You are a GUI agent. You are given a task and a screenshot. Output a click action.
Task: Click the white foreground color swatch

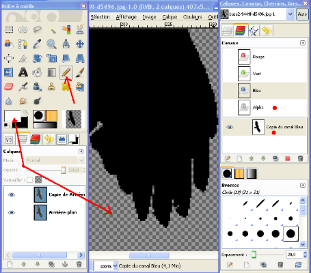(12, 117)
